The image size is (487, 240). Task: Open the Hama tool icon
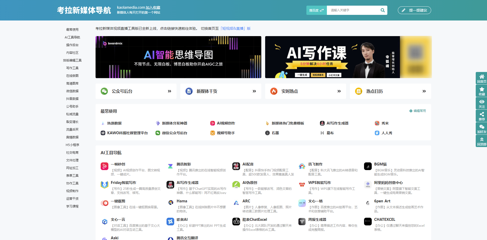tap(170, 203)
